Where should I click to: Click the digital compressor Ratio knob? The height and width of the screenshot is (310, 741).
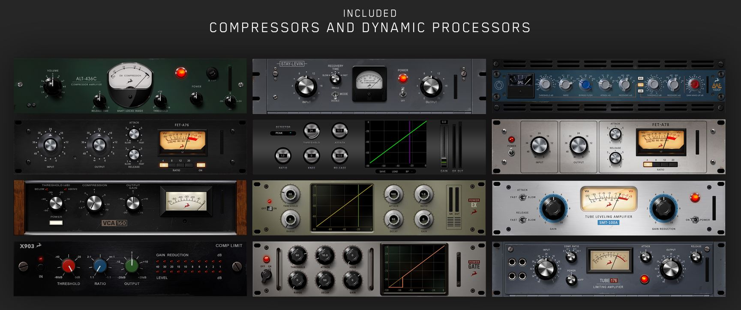[283, 156]
